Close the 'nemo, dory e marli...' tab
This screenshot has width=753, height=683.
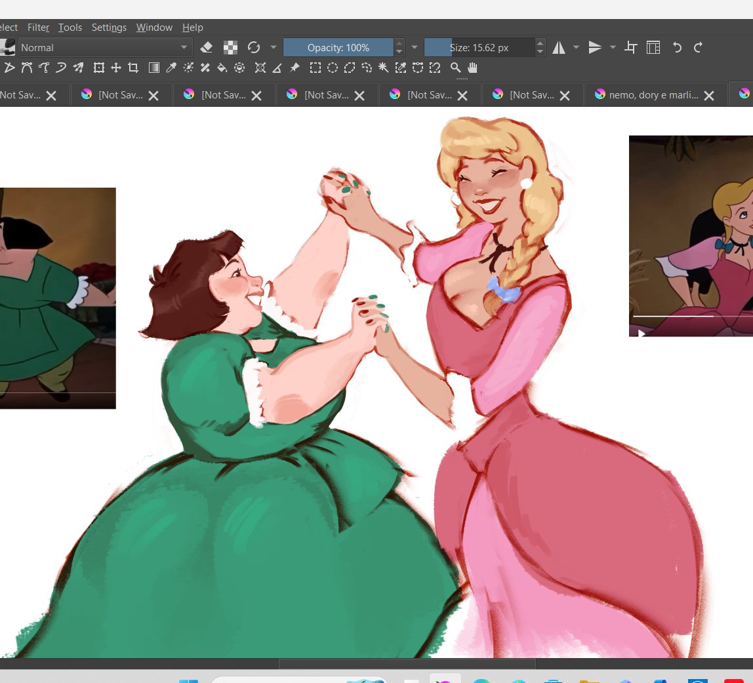click(x=709, y=96)
